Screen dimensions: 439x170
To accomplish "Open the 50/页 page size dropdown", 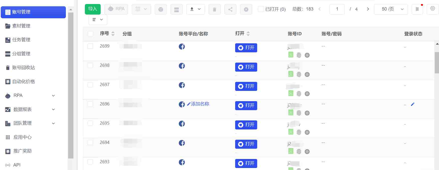I will (391, 9).
